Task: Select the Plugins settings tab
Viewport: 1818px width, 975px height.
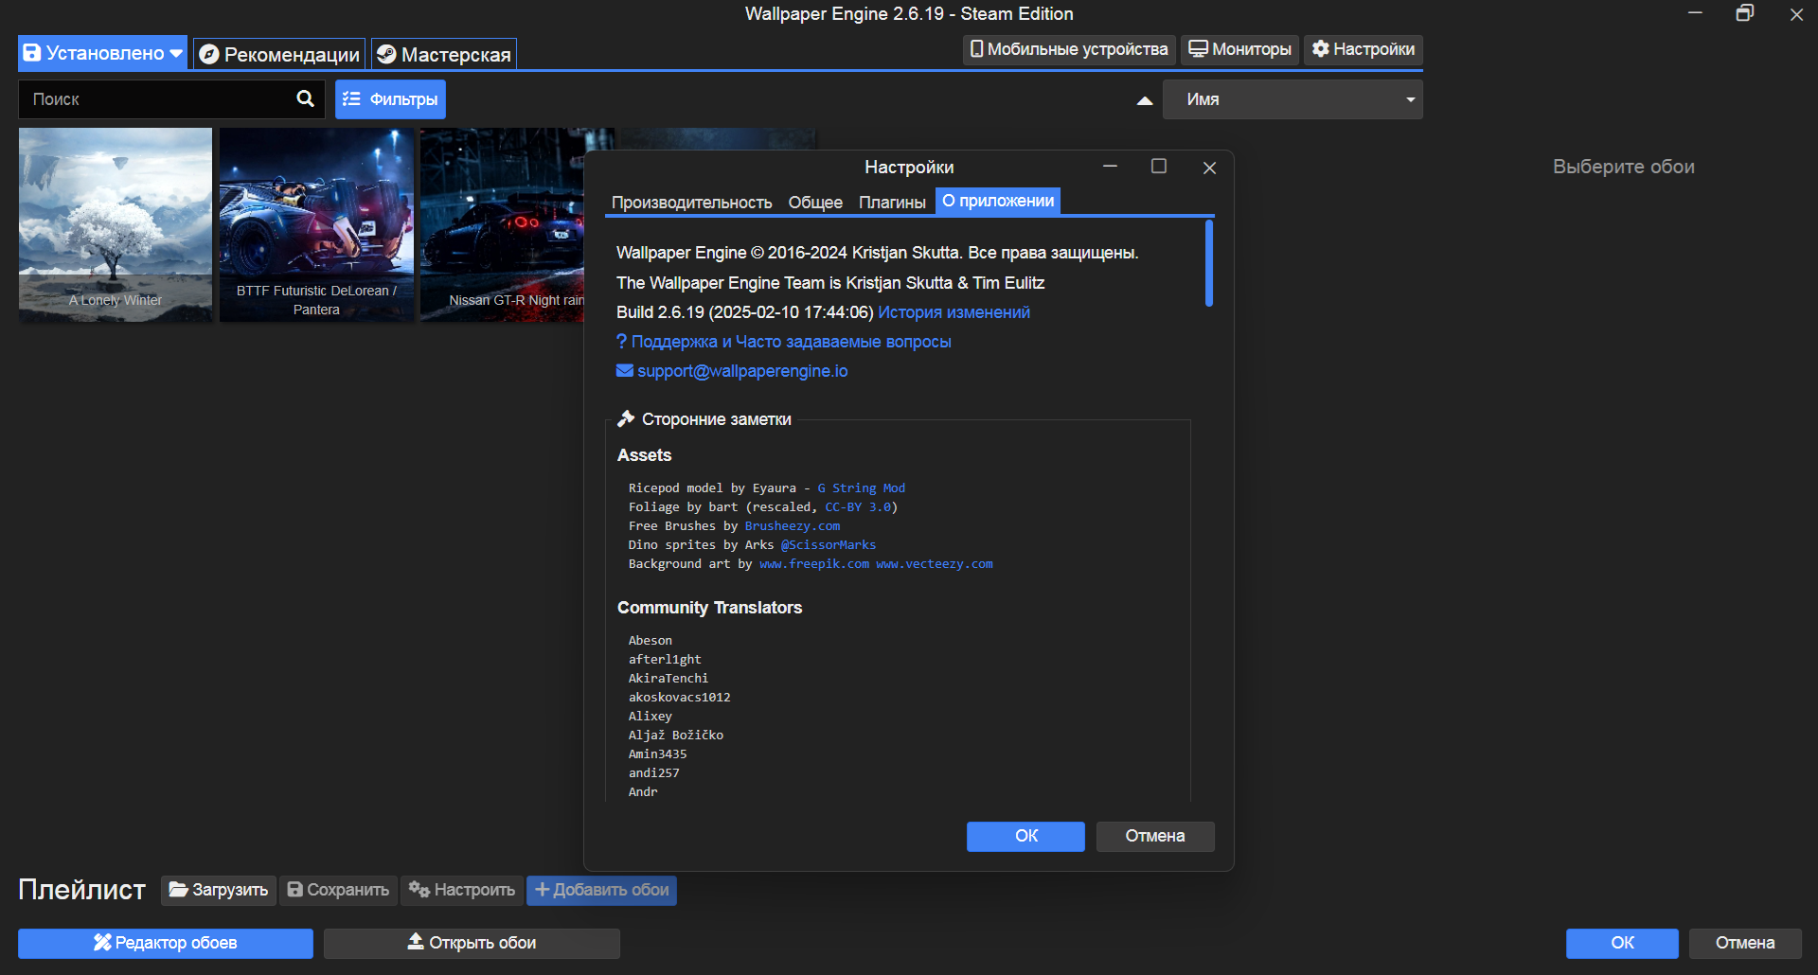Action: (892, 203)
